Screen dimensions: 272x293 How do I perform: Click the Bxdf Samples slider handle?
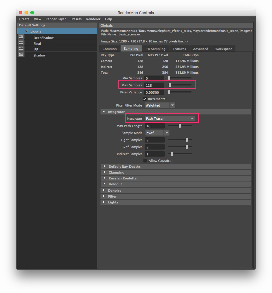point(187,147)
